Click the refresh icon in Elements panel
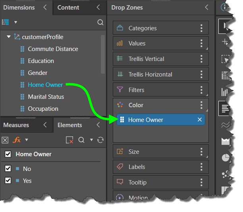 (100, 140)
